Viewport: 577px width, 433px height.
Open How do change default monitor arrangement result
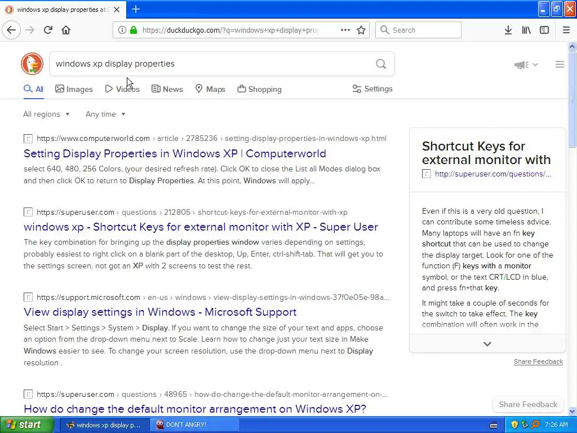click(194, 409)
